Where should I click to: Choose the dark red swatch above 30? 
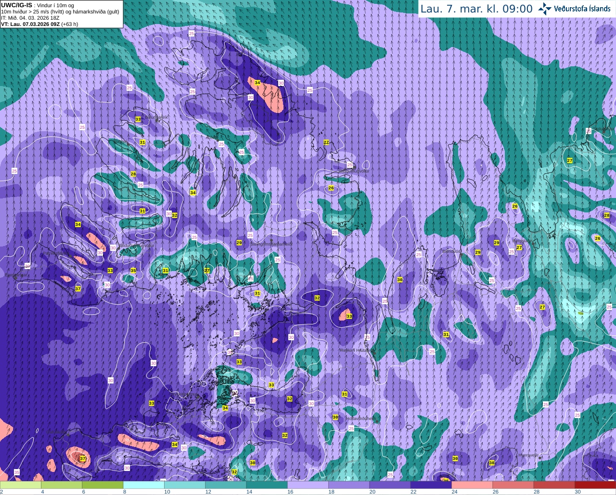tap(595, 485)
